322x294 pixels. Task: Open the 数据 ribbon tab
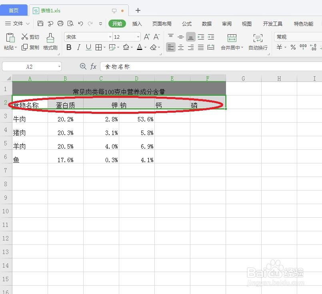206,24
